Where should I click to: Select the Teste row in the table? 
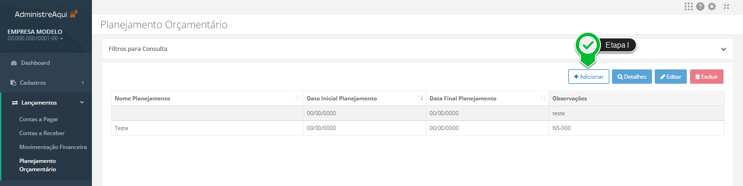(x=122, y=128)
